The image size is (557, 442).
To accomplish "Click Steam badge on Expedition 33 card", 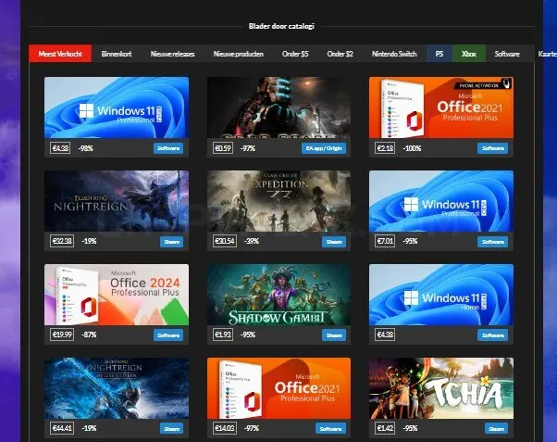I will click(x=334, y=242).
